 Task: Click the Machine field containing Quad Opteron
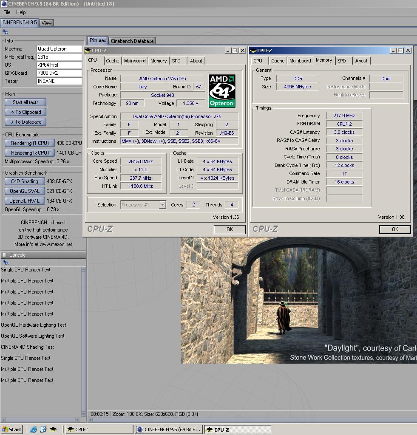click(60, 49)
